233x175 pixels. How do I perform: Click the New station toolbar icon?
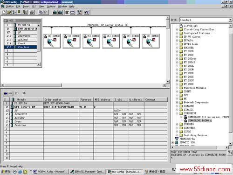(x=4, y=12)
